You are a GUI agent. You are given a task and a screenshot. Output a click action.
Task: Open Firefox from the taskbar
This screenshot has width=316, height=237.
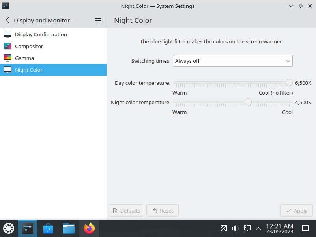pyautogui.click(x=89, y=228)
